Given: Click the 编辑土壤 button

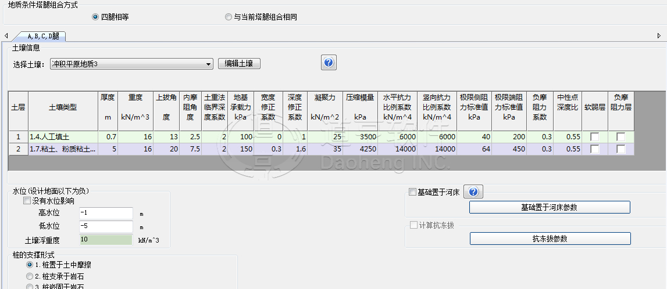Looking at the screenshot, I should point(239,64).
